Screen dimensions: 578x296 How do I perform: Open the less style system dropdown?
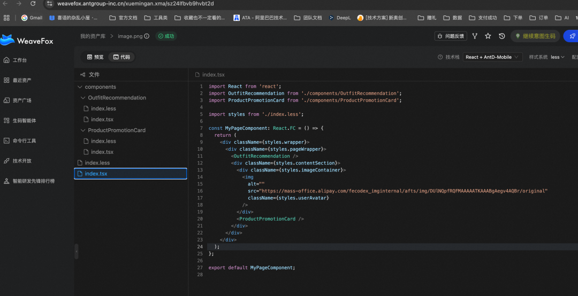[557, 57]
